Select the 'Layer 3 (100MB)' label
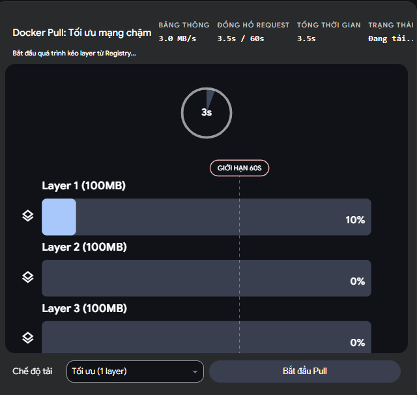This screenshot has height=395, width=417. pyautogui.click(x=84, y=308)
